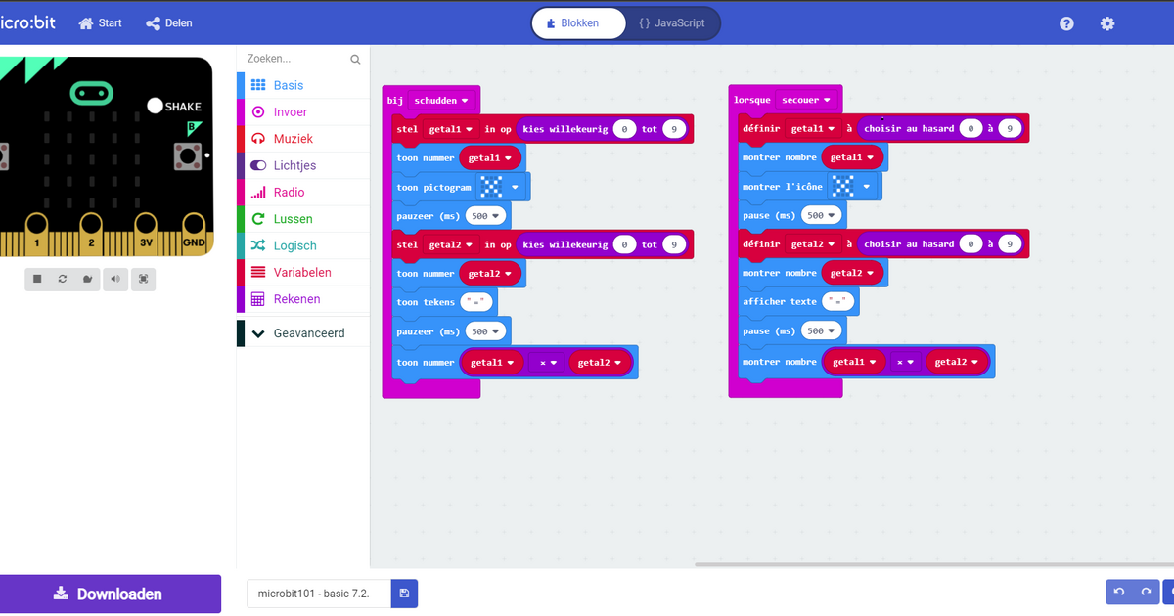Open the Delen sharing menu
1174x616 pixels.
(166, 22)
